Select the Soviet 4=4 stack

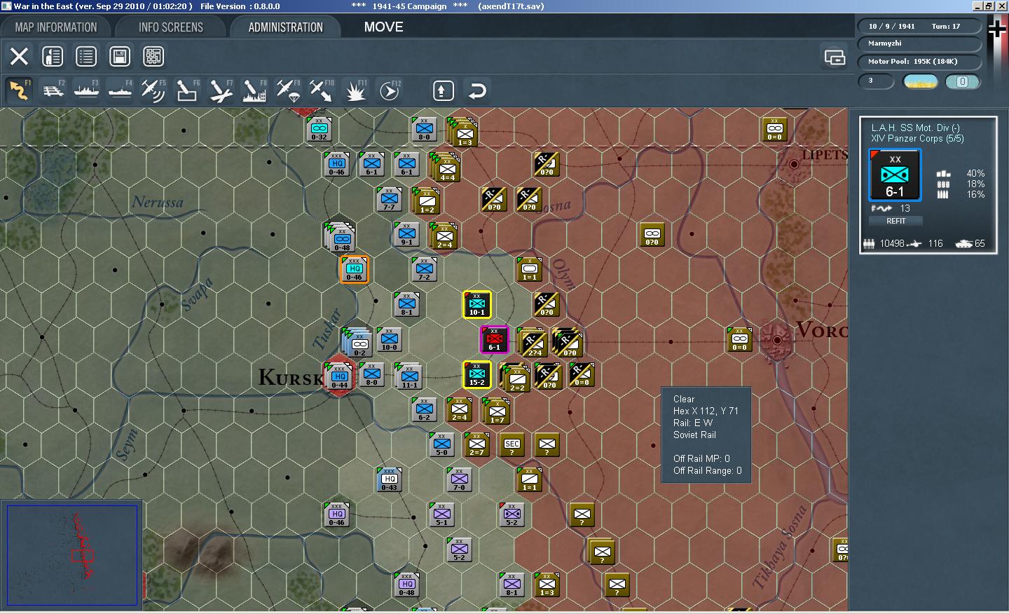click(446, 168)
